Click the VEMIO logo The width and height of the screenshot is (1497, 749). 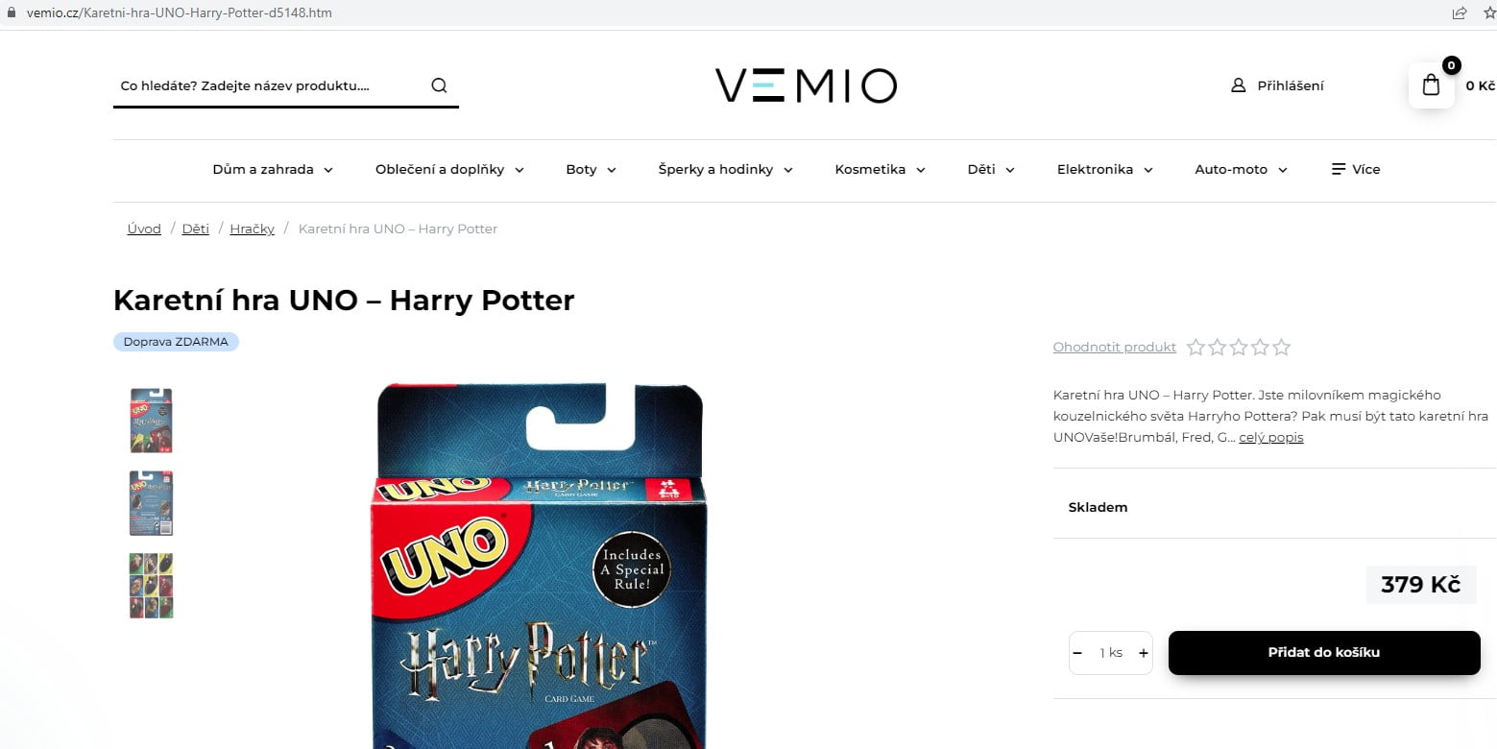(x=806, y=85)
